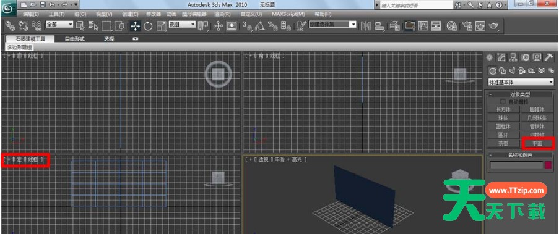Open the Layer Manager icon
The width and height of the screenshot is (559, 234).
point(394,25)
